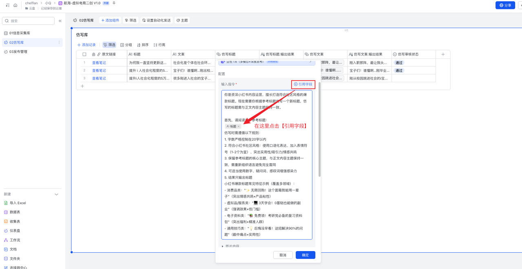Collapse the 新建 section chevron
This screenshot has height=269, width=522.
[57, 194]
